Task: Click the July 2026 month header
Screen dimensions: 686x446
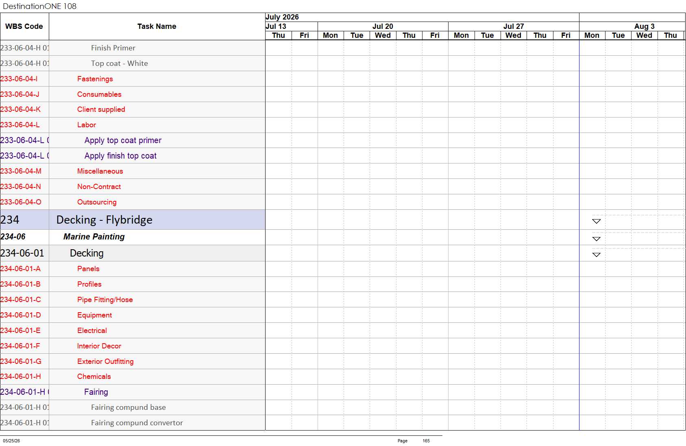Action: click(422, 17)
